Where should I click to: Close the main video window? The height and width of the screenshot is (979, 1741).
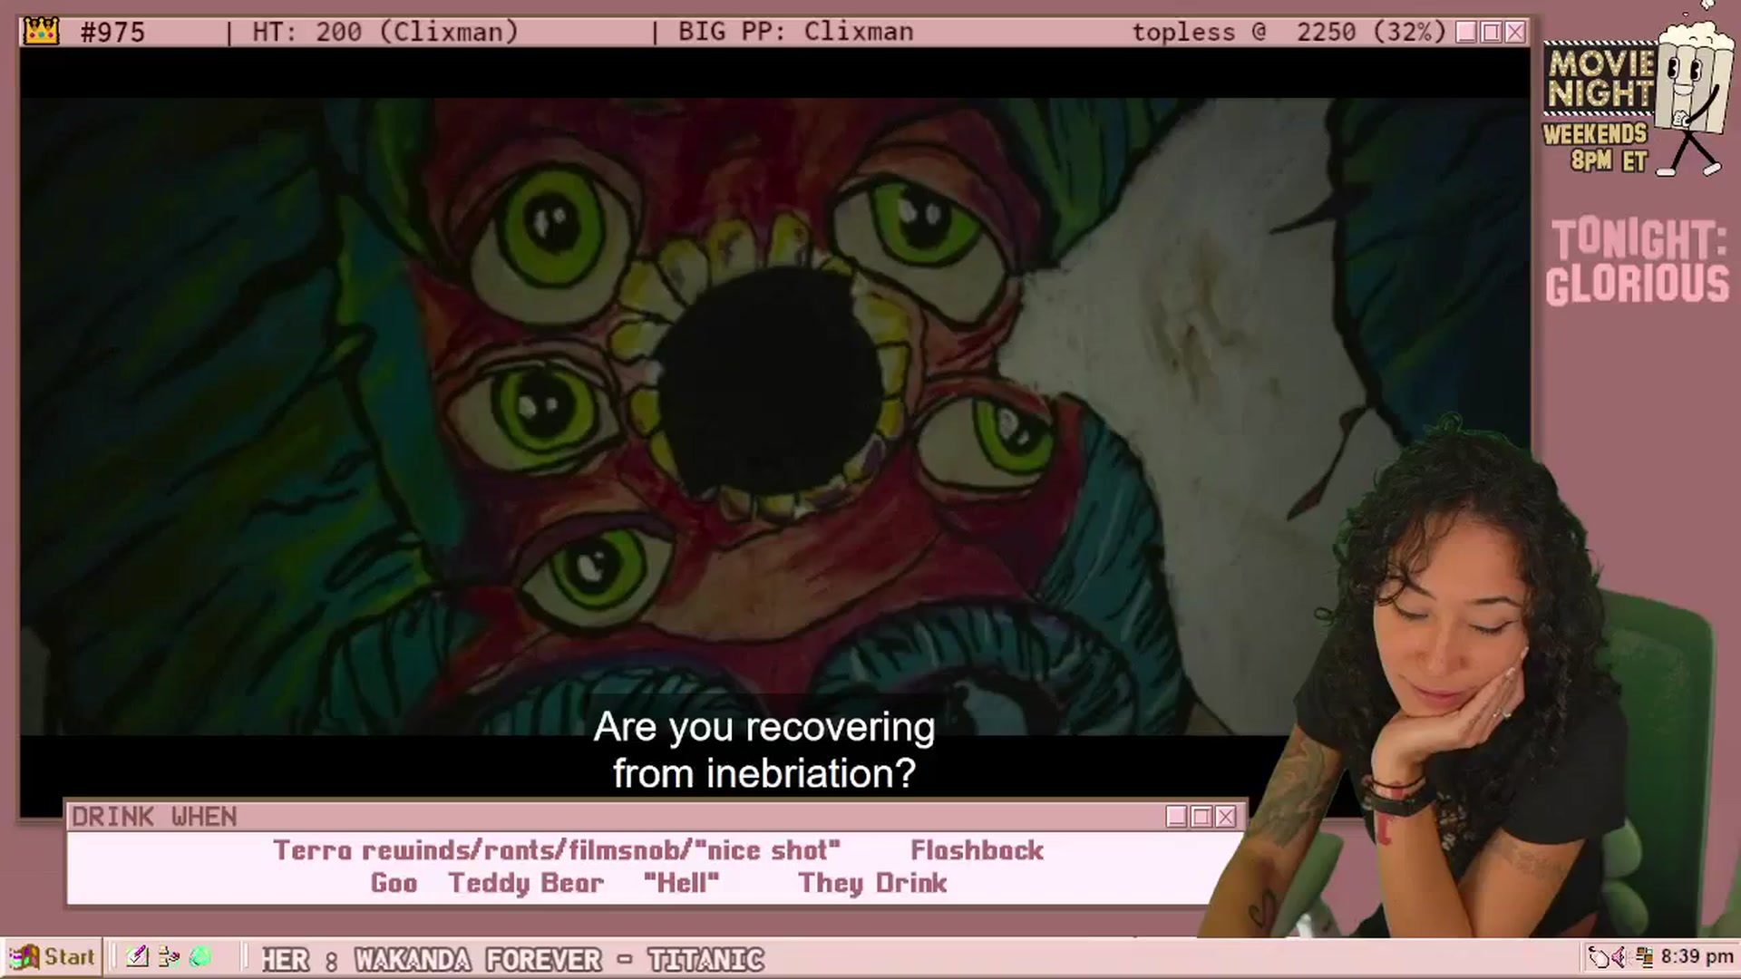[x=1515, y=33]
